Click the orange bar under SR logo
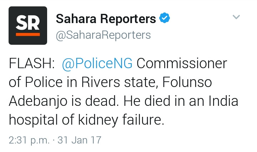Image resolution: width=257 pixels, height=152 pixels. click(28, 34)
